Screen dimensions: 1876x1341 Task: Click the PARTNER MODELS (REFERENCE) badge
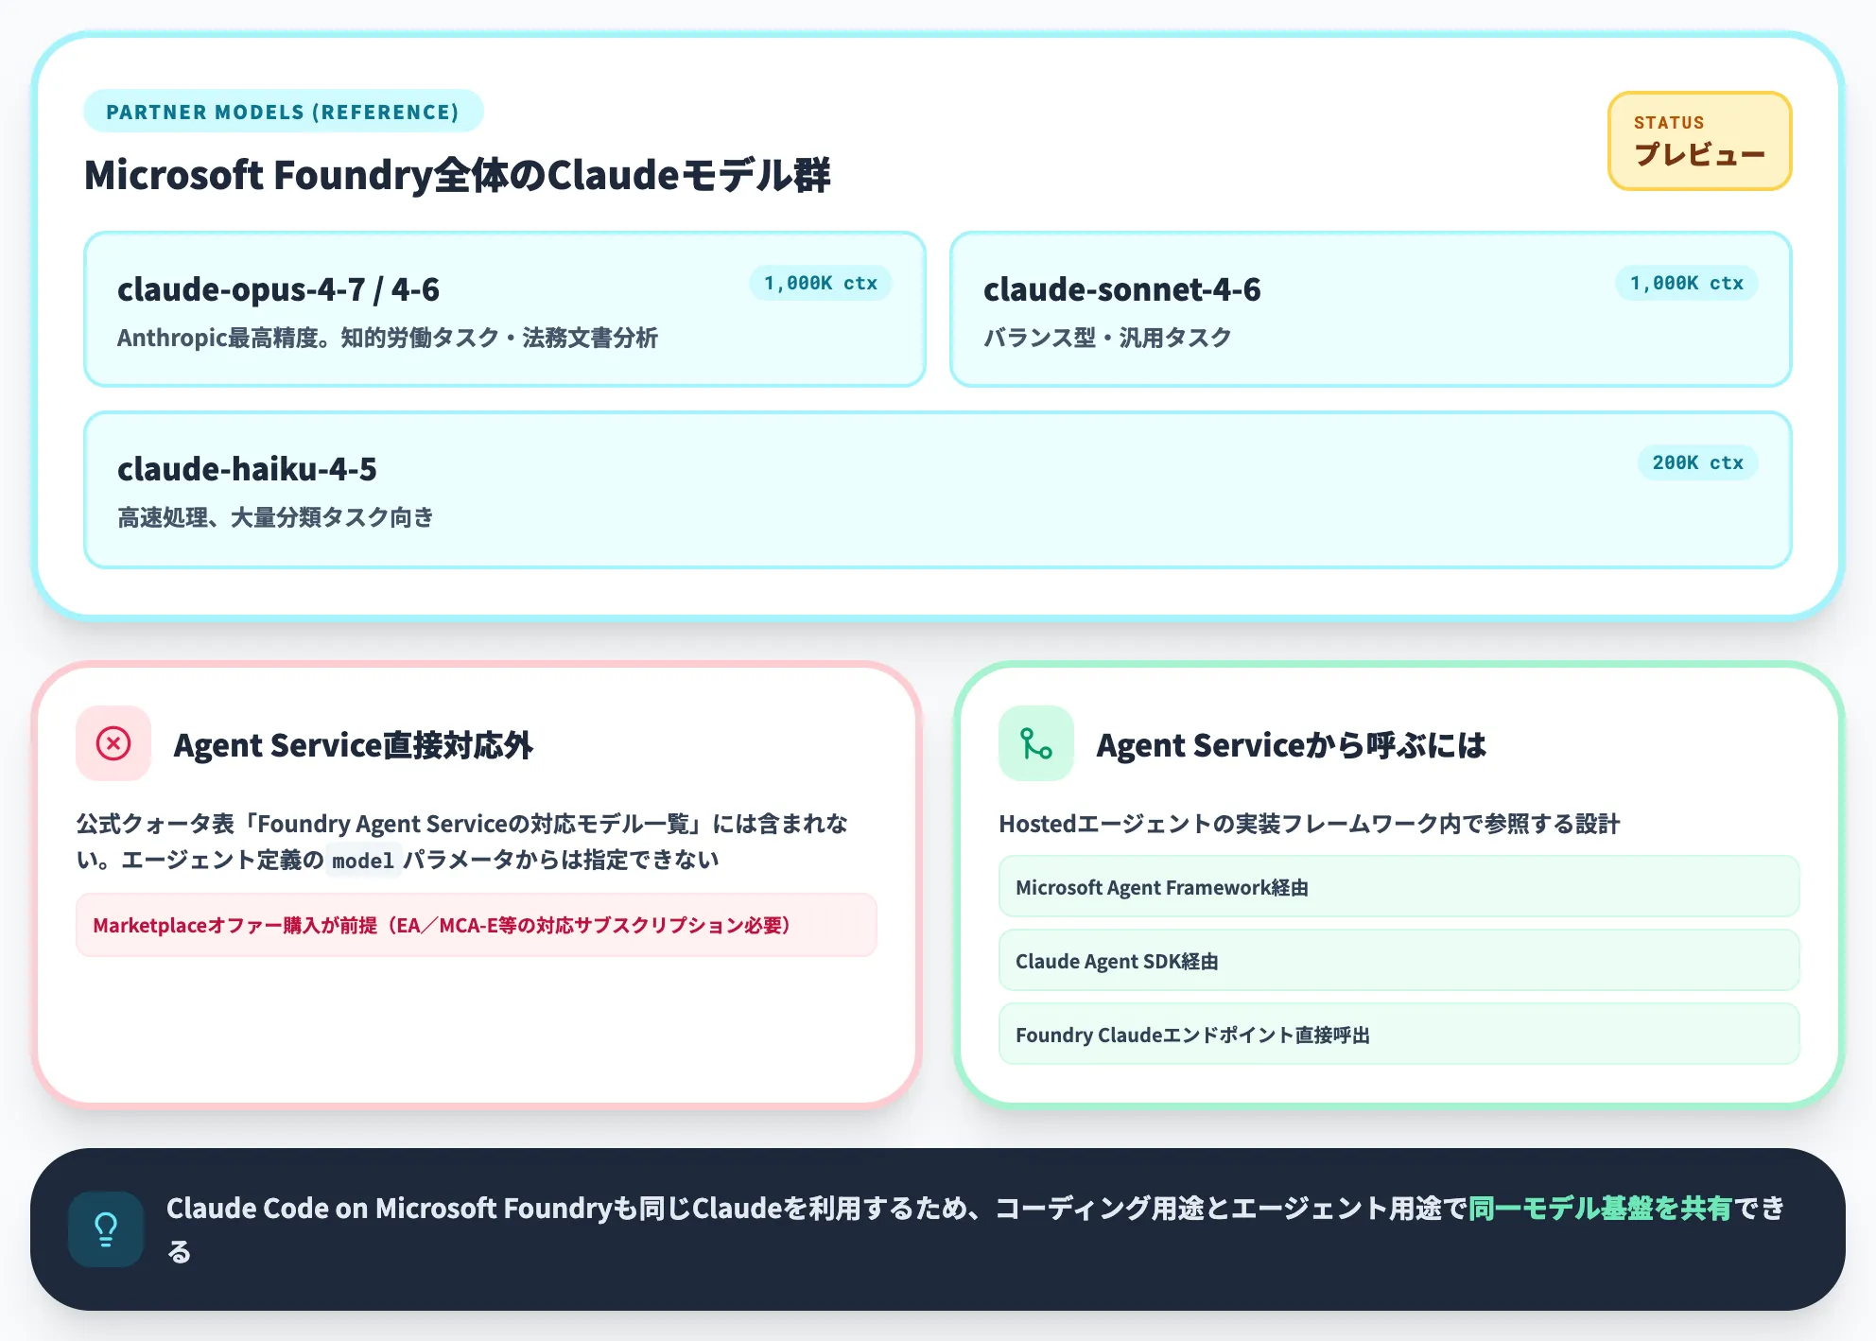[283, 112]
